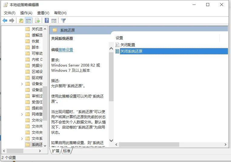The height and width of the screenshot is (162, 231).
Task: Click settings list horizontal scrollbar thumb
Action: (149, 145)
